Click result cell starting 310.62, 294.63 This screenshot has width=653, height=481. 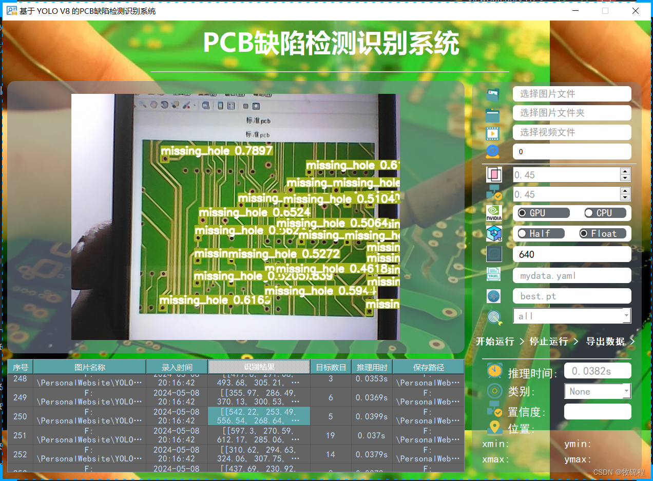259,454
